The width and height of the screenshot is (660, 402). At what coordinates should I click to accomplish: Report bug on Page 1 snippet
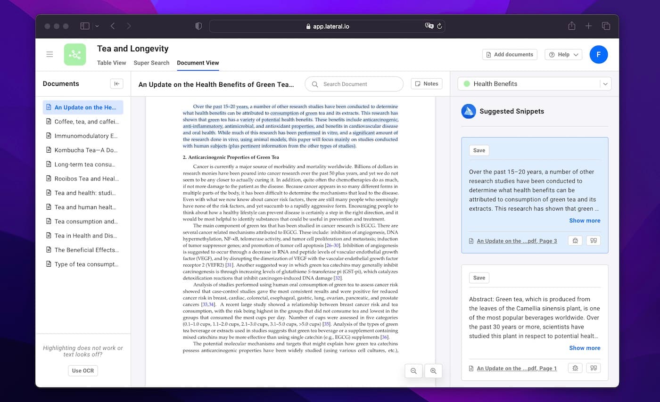coord(575,368)
